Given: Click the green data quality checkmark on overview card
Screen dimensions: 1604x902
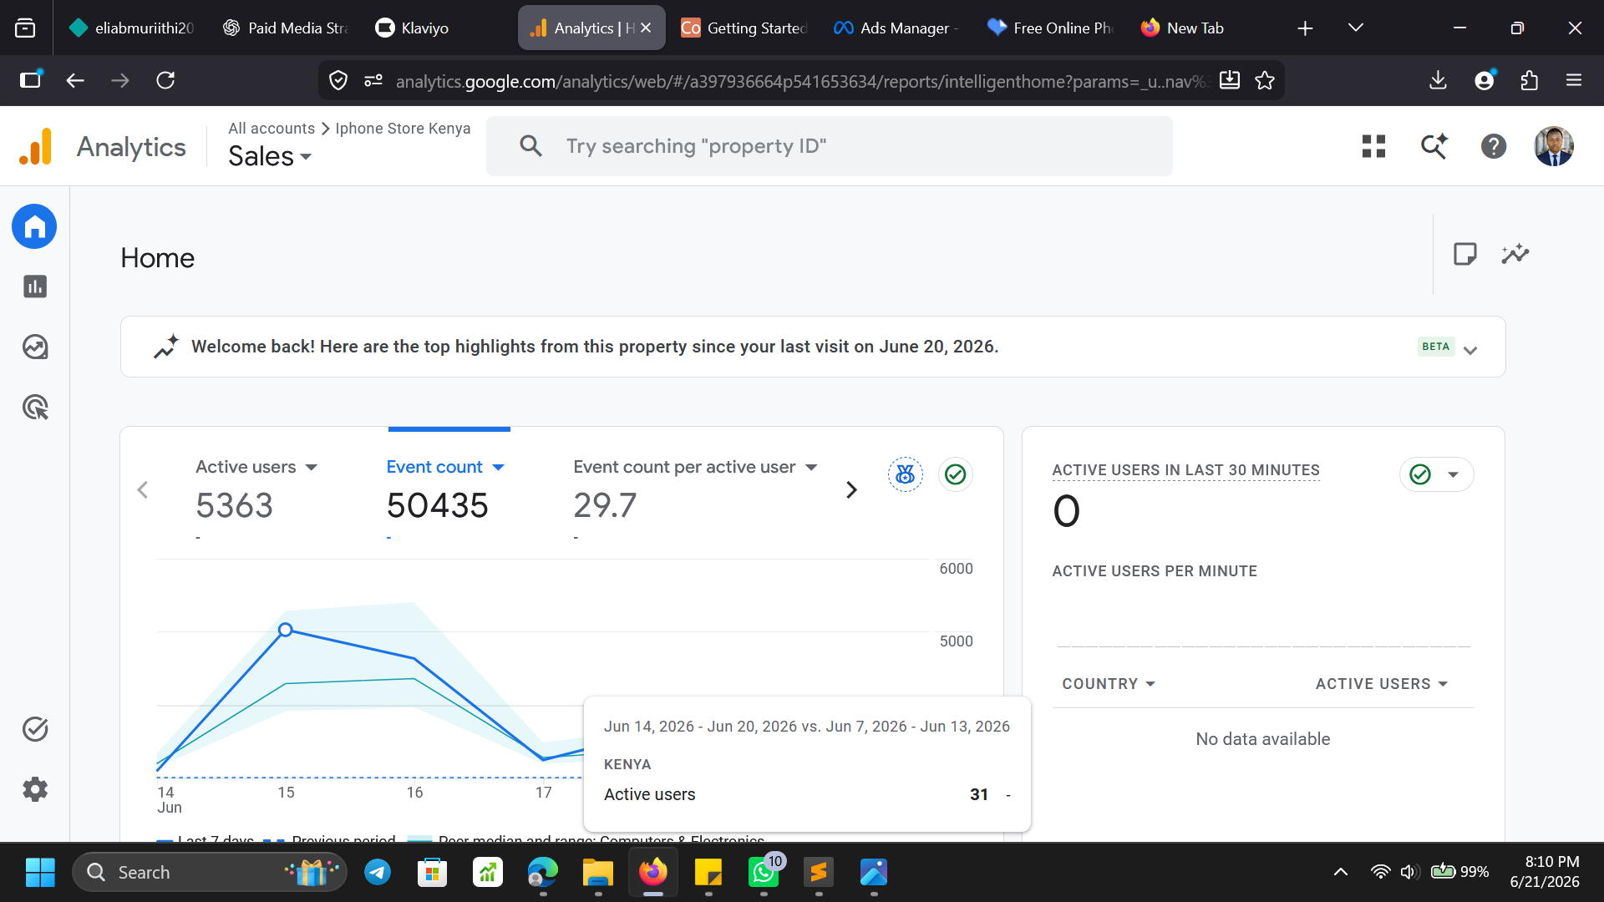Looking at the screenshot, I should (x=955, y=474).
